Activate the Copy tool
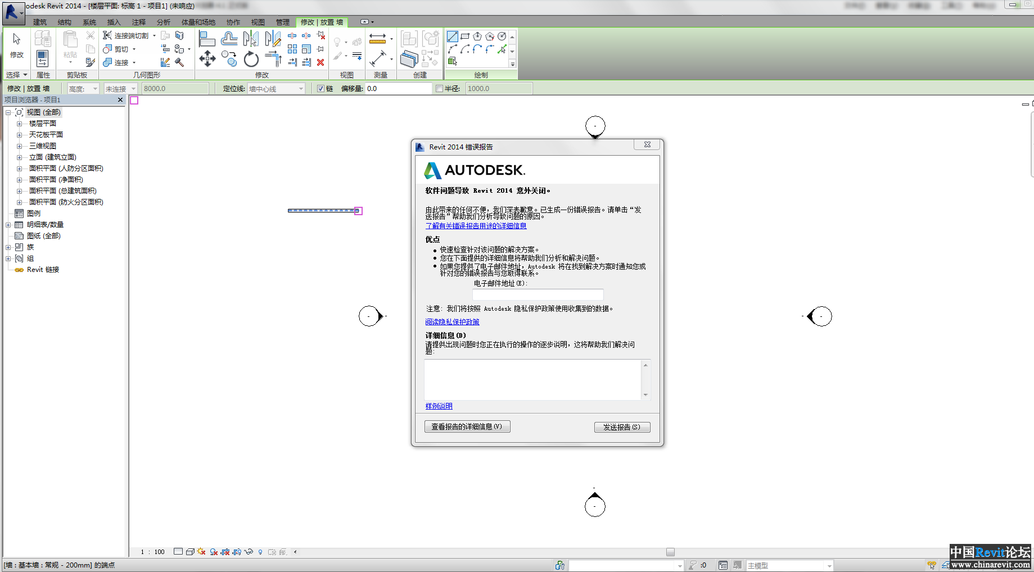Screen dimensions: 1034x572 (x=229, y=58)
